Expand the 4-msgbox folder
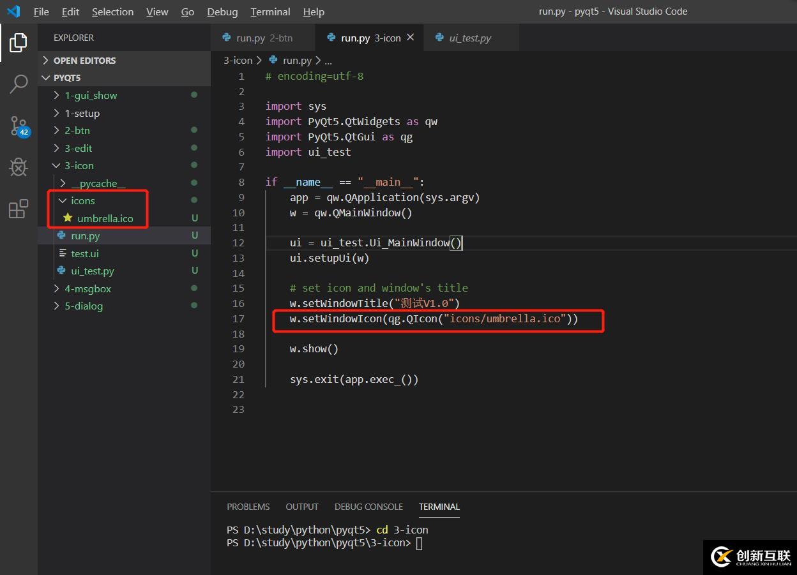The width and height of the screenshot is (797, 575). [x=124, y=288]
